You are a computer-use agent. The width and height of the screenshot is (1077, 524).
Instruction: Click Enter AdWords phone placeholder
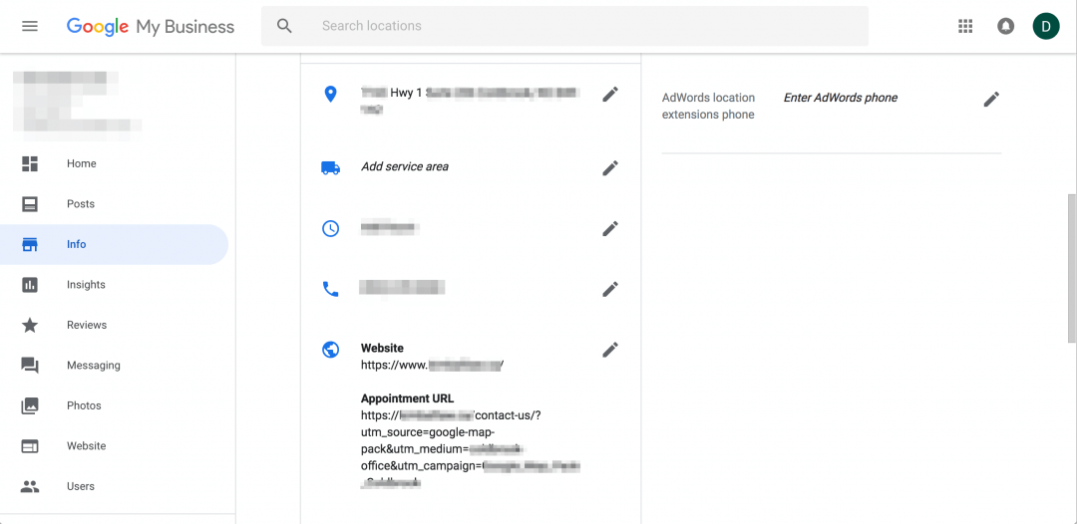(x=840, y=98)
